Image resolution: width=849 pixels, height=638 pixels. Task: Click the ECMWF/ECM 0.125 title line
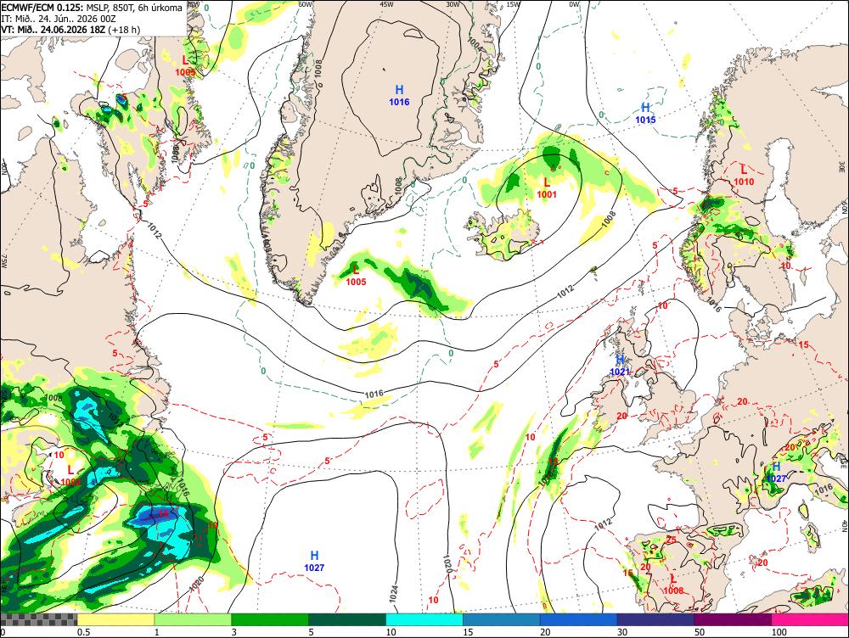tap(92, 8)
